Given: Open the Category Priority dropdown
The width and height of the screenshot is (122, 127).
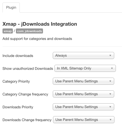Looking at the screenshot, I should pos(83,81).
